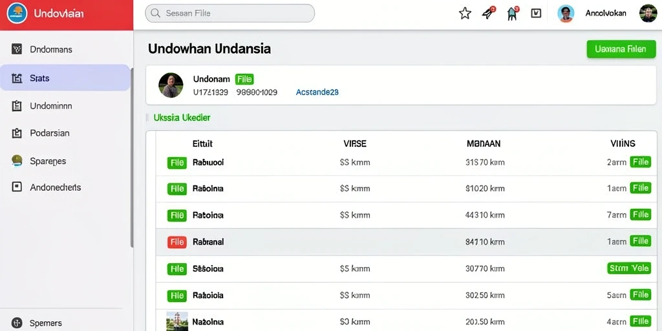Open the Ancolvokan user profile avatar
Screen dimensions: 662x331
pos(565,14)
